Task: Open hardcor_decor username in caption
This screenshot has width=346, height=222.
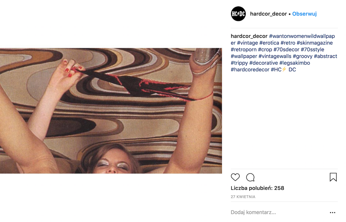Action: pos(249,36)
